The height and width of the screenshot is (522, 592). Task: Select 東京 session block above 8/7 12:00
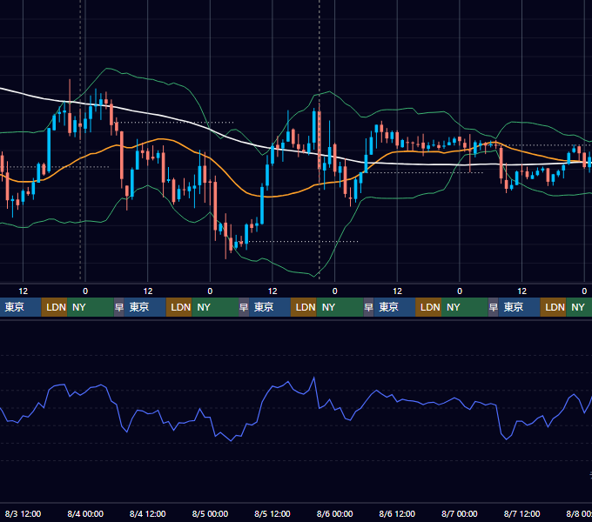click(519, 307)
